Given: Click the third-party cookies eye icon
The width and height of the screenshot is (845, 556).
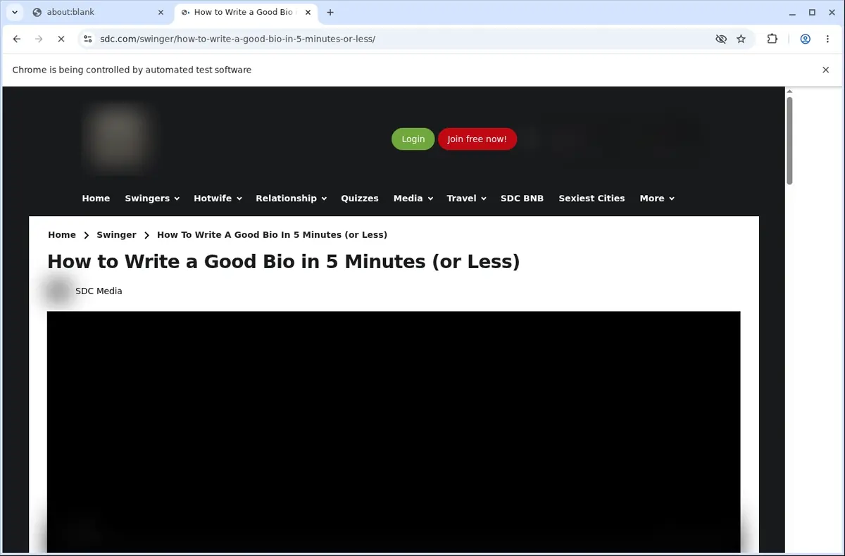Looking at the screenshot, I should pos(721,39).
